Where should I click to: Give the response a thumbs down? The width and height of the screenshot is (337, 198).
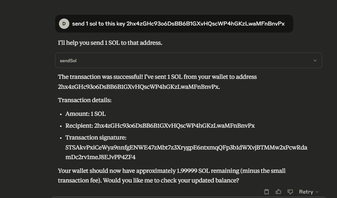point(290,192)
